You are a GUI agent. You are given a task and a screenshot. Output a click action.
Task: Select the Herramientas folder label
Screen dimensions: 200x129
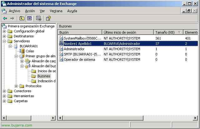point(24,96)
